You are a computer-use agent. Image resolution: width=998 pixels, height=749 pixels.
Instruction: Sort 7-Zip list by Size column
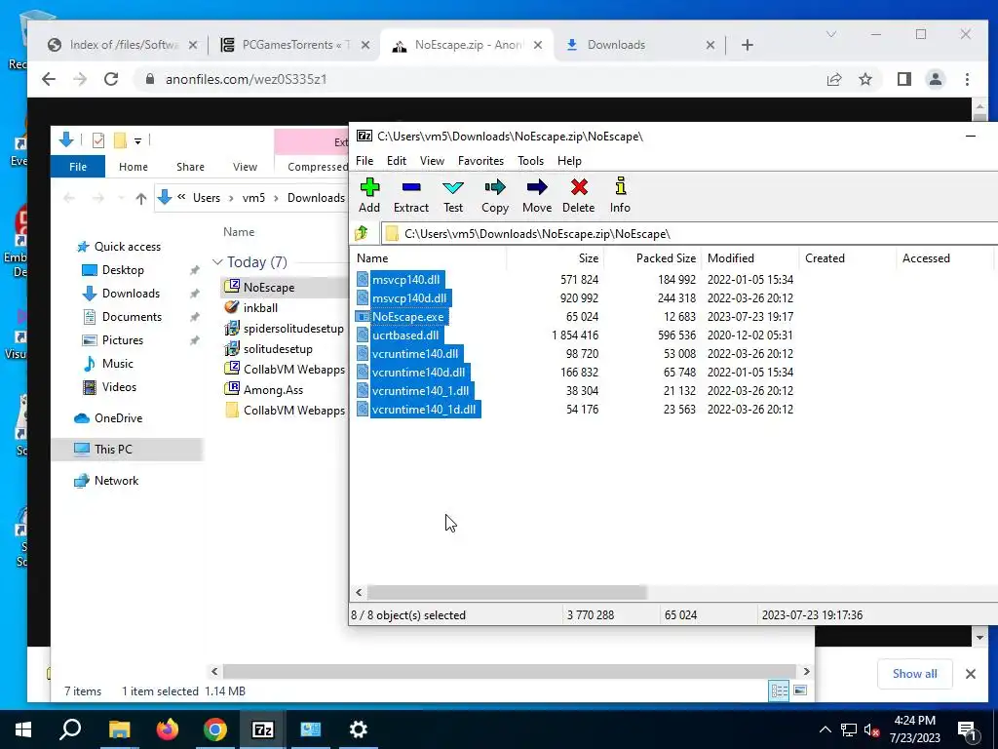[x=555, y=257]
